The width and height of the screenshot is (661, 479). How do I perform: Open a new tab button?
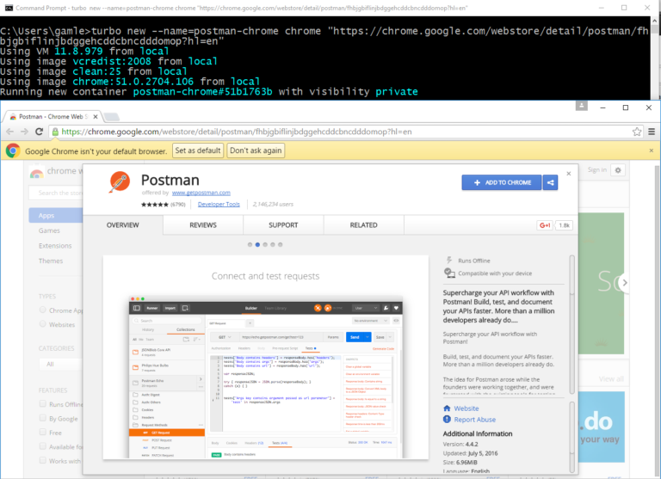(112, 117)
